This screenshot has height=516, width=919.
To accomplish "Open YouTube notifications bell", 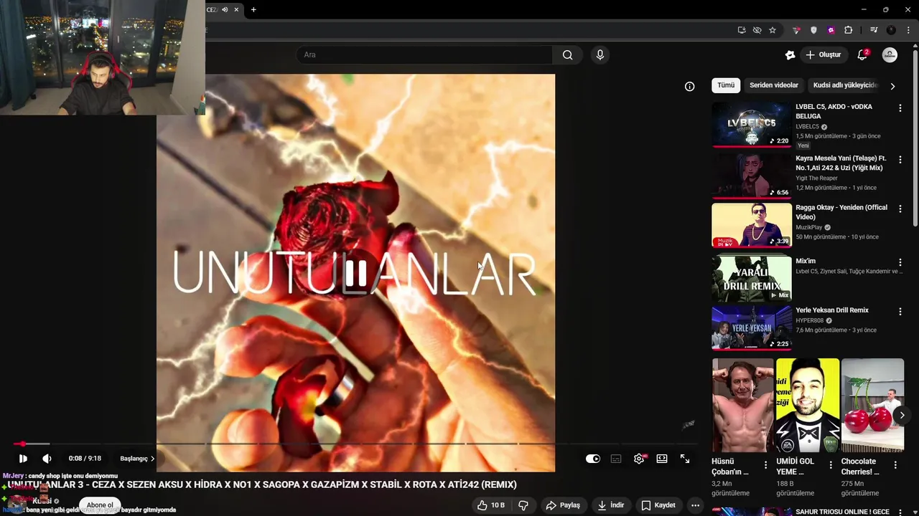I will (x=862, y=55).
